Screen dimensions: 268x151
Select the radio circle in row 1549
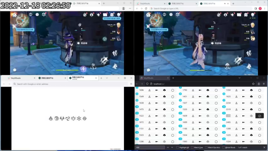point(173,97)
